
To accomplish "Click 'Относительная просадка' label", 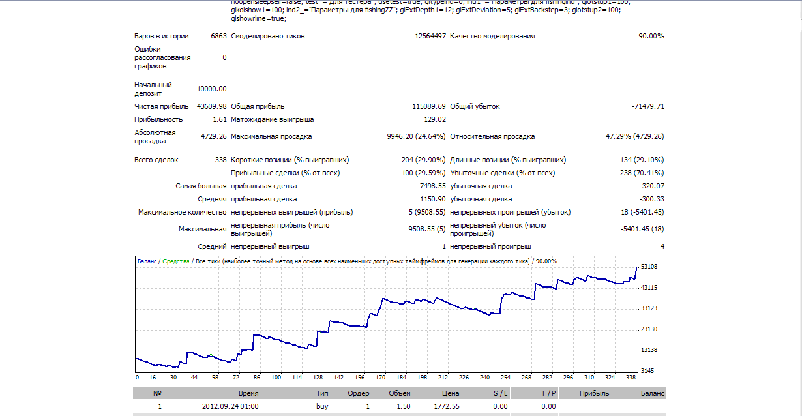I will coord(492,137).
